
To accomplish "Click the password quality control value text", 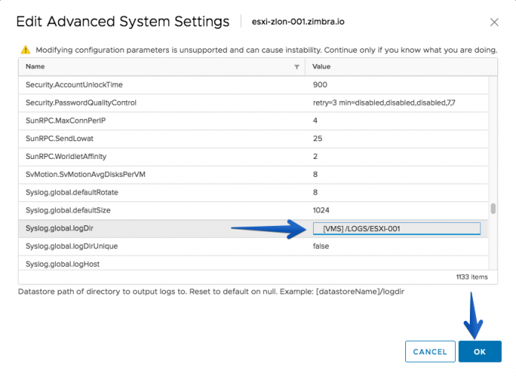I will click(384, 103).
